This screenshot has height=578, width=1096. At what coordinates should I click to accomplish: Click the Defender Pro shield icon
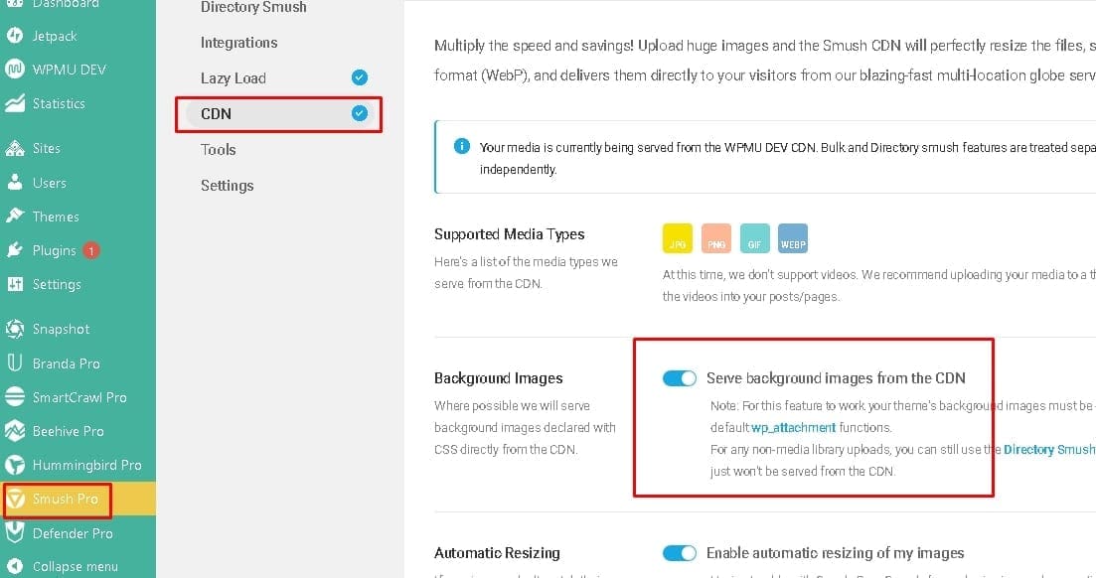coord(15,532)
